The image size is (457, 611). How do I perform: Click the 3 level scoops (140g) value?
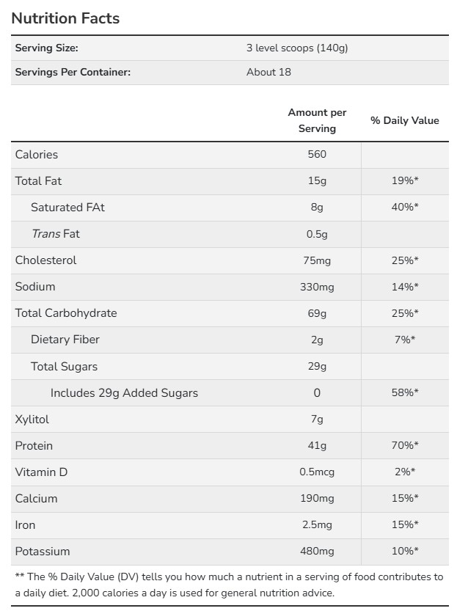tap(296, 48)
